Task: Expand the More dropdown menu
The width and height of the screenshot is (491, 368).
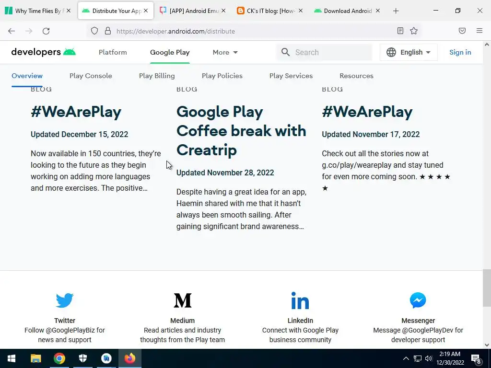Action: [x=225, y=52]
